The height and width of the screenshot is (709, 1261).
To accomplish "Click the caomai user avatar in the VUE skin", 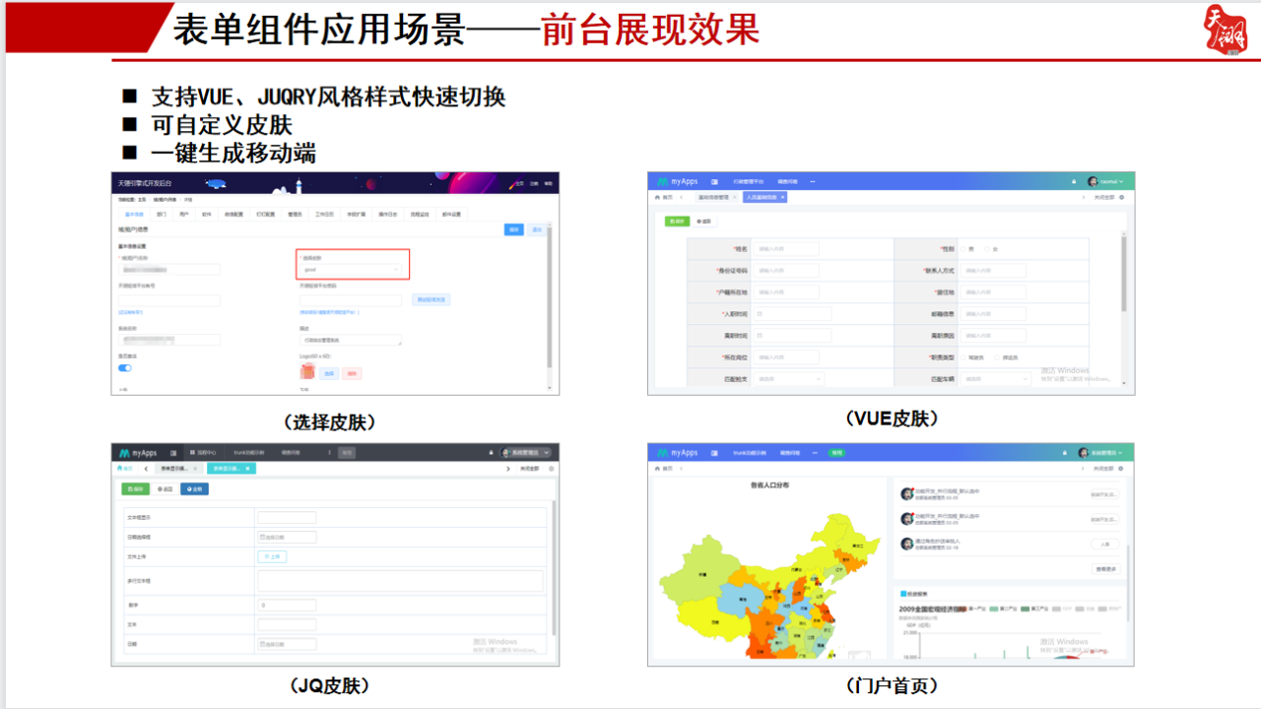I will pos(1092,181).
